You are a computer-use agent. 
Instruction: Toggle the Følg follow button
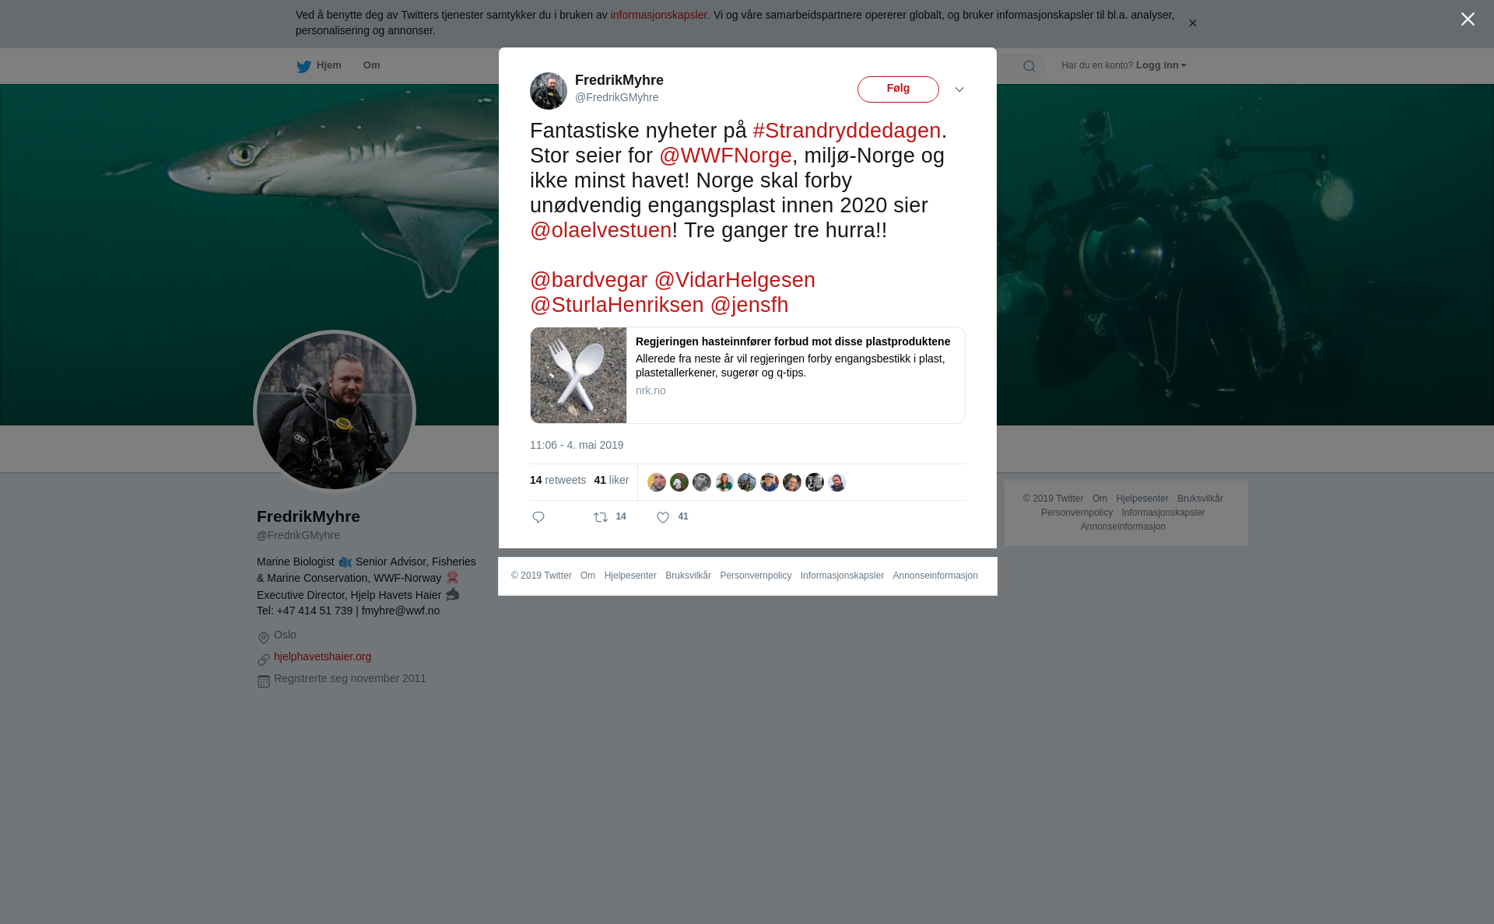click(898, 89)
